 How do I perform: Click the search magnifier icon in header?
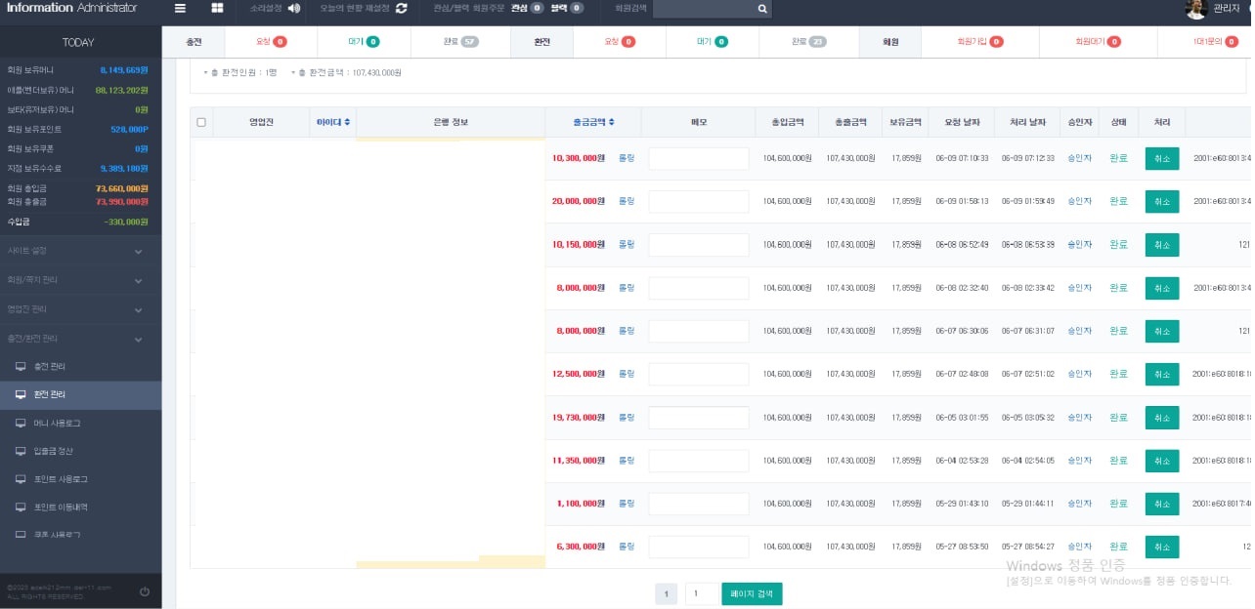point(762,9)
